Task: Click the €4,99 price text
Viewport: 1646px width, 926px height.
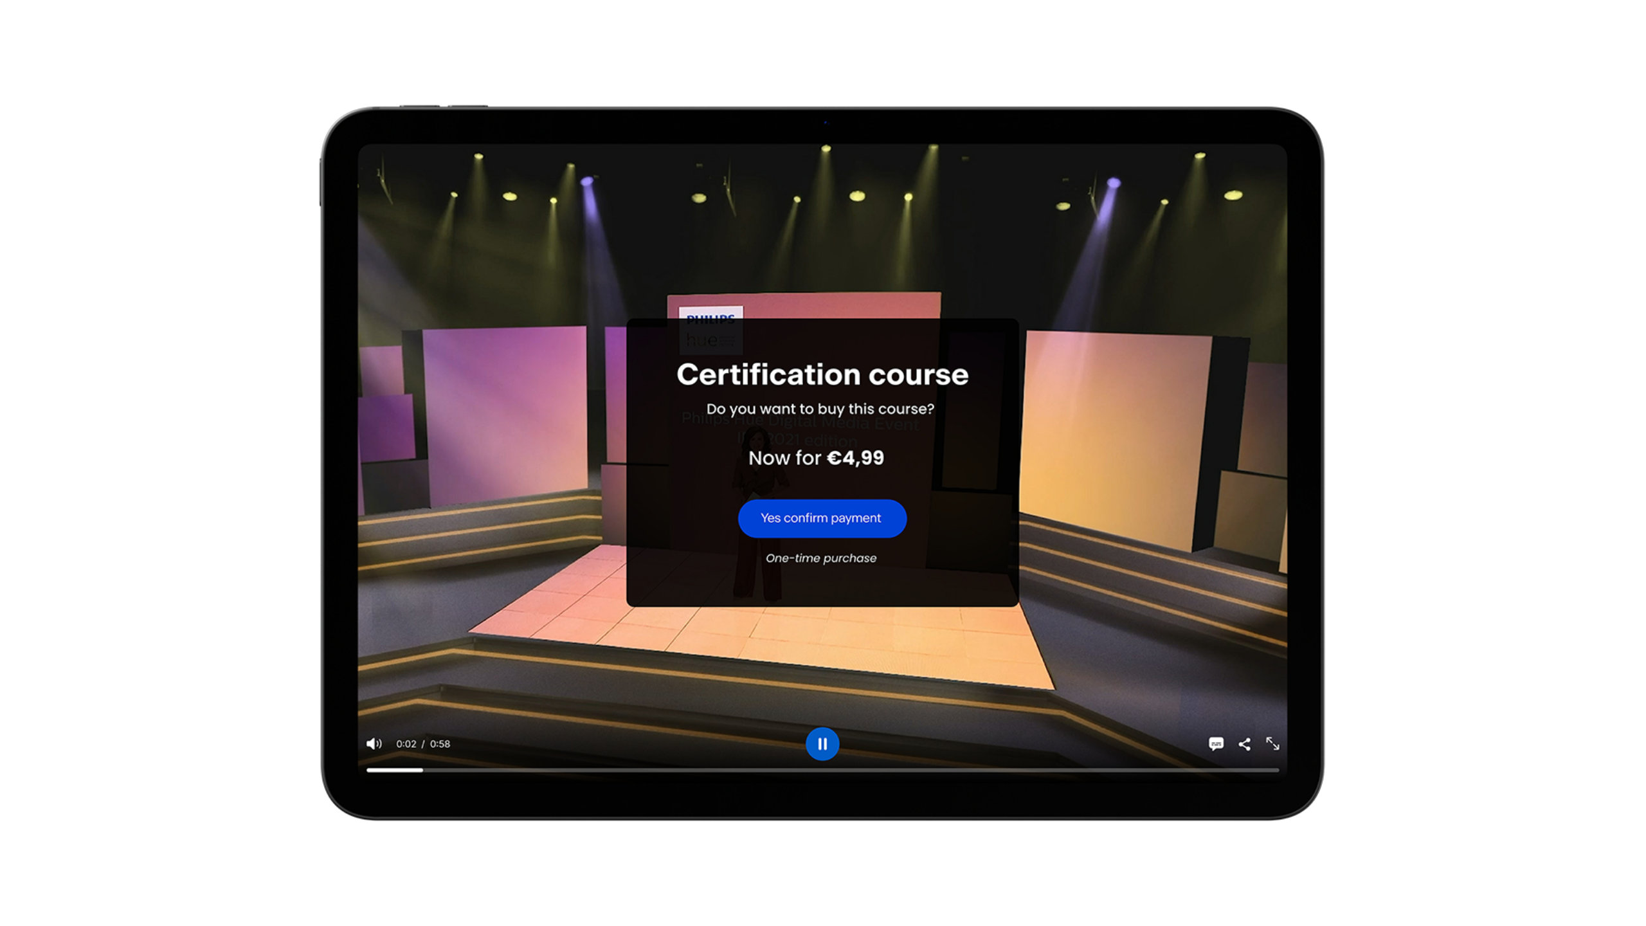Action: [855, 458]
